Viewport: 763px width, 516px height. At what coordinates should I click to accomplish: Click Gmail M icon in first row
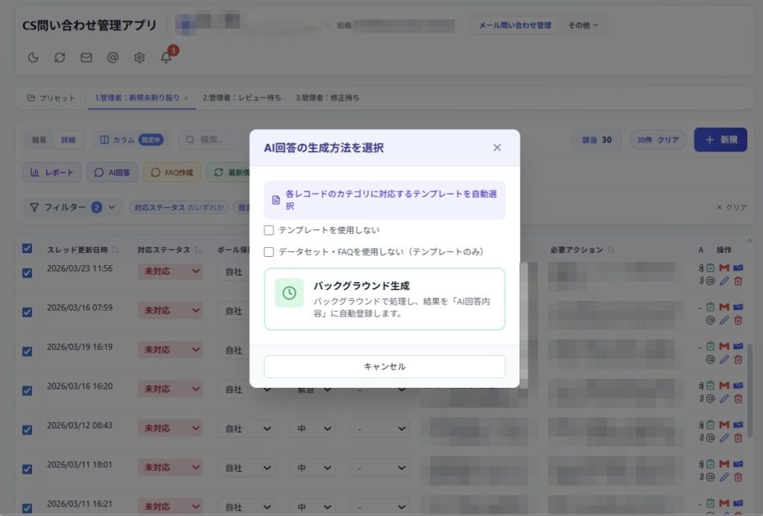tap(724, 267)
